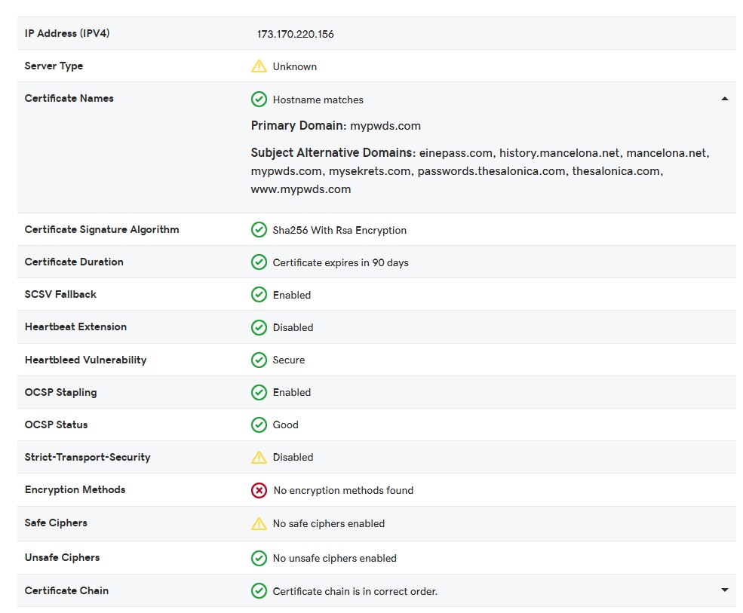
Task: Click Certificate chain is in correct order text
Action: point(355,592)
